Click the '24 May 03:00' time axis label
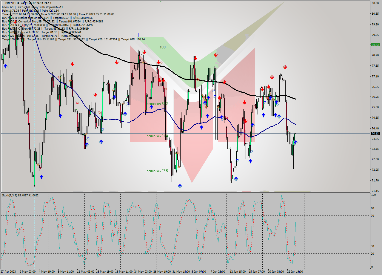Image resolution: width=382 pixels, height=275 pixels. coord(143,272)
